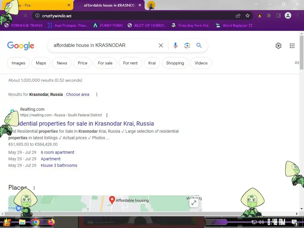Open Google quick settings gear

click(278, 45)
